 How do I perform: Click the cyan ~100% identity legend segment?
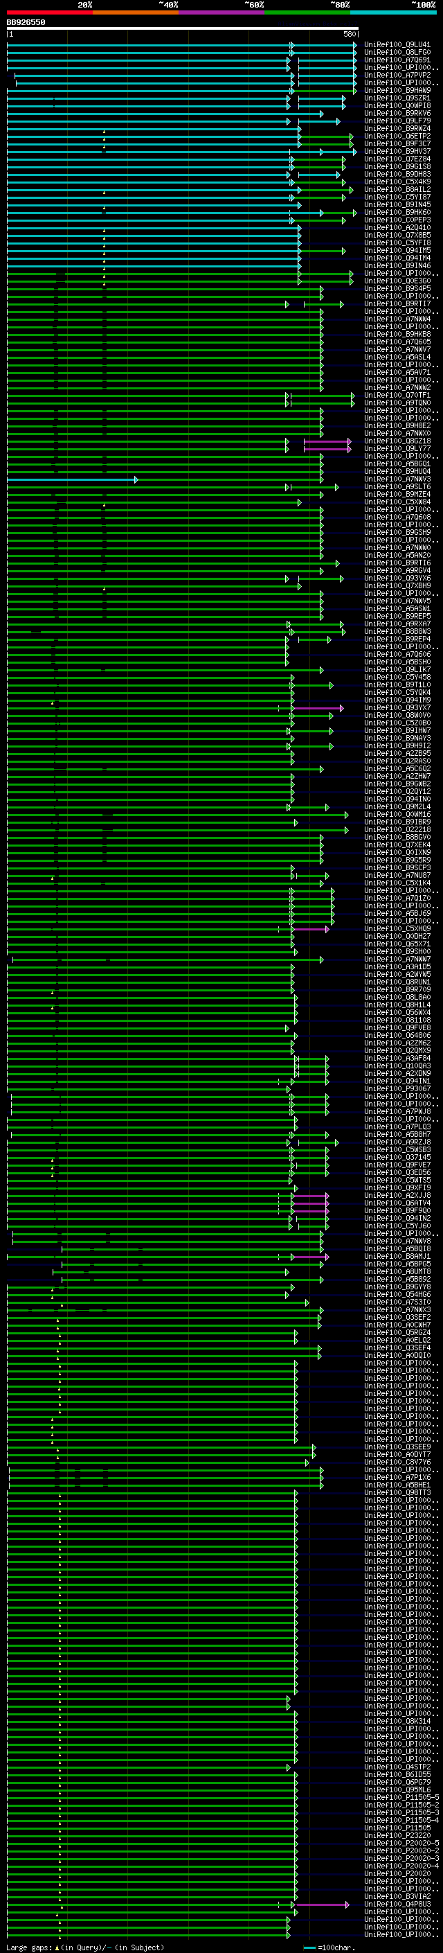tap(394, 12)
